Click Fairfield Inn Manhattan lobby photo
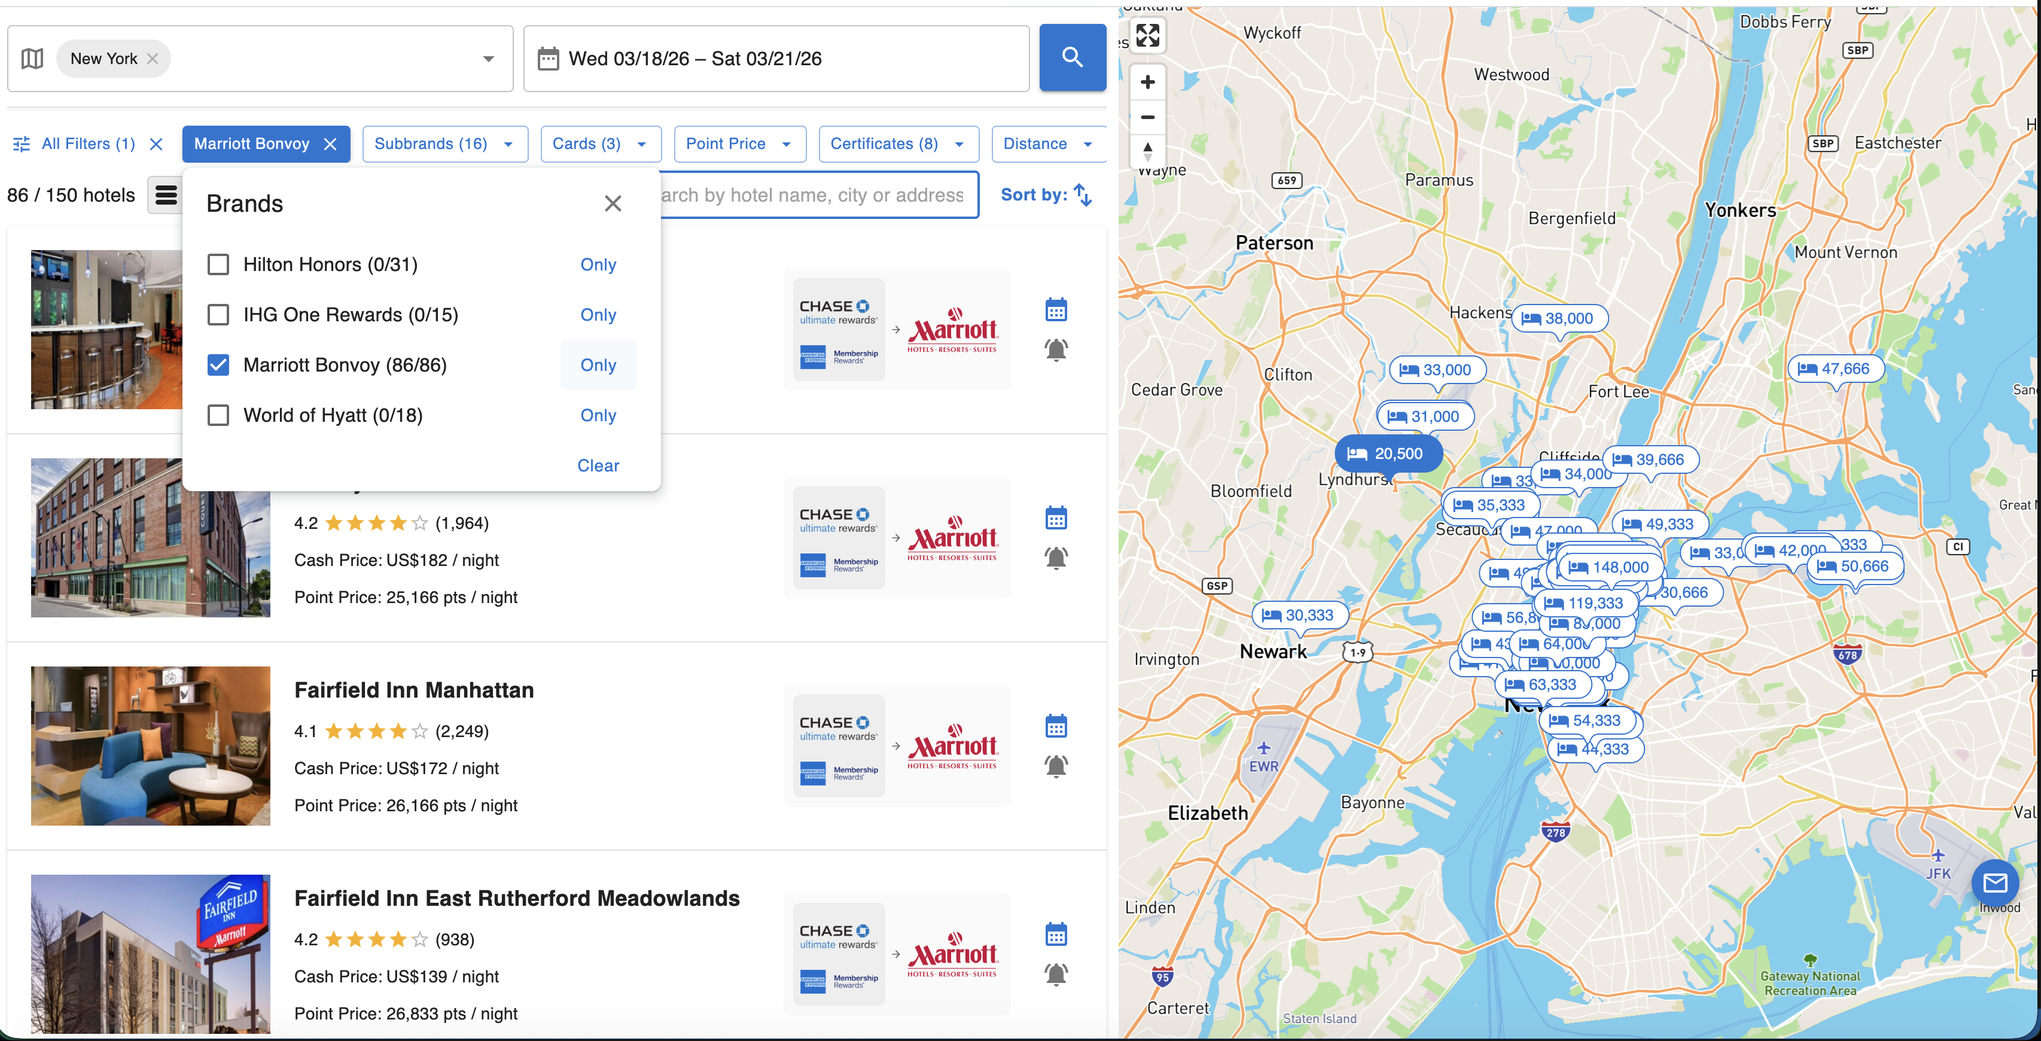Viewport: 2041px width, 1041px height. (x=151, y=745)
